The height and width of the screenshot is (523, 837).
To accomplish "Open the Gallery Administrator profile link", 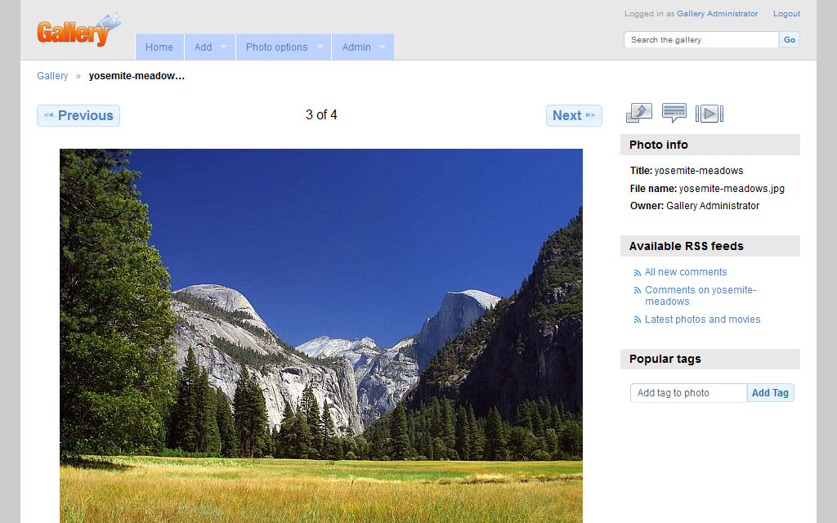I will click(x=717, y=14).
